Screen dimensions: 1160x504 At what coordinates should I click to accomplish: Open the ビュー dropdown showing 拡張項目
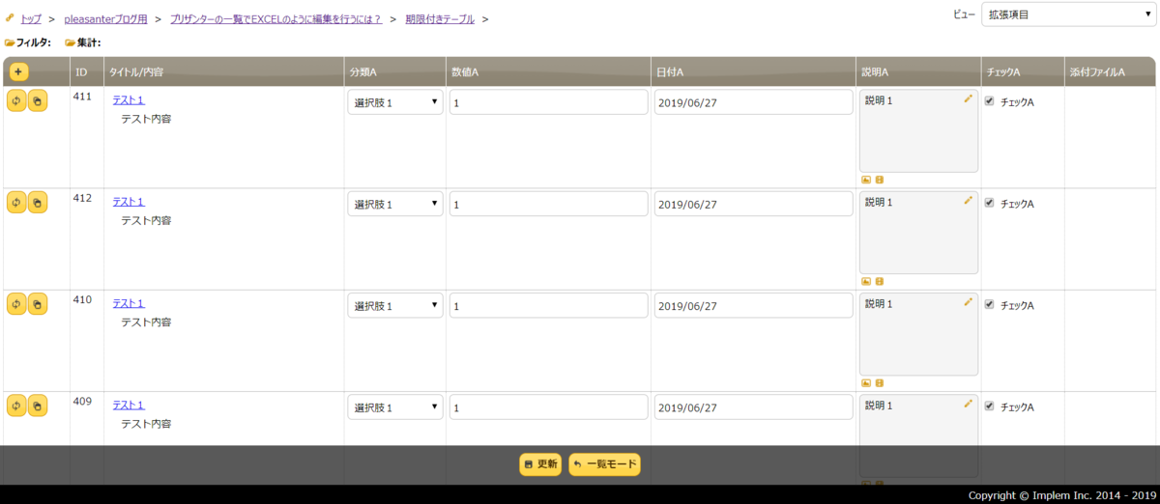(1067, 14)
